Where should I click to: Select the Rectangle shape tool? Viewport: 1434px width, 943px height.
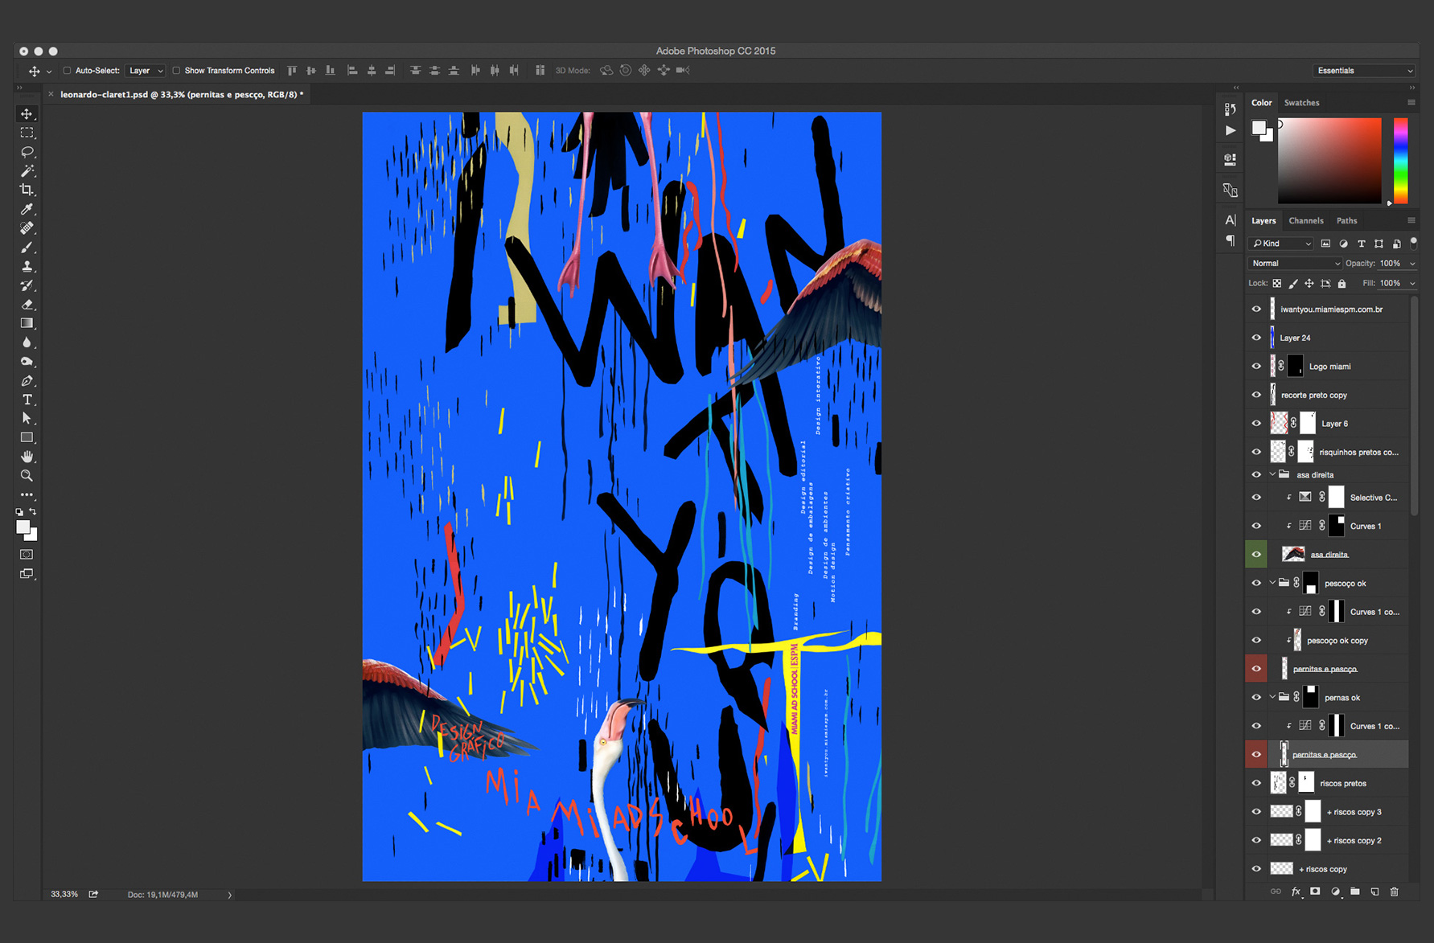coord(27,438)
